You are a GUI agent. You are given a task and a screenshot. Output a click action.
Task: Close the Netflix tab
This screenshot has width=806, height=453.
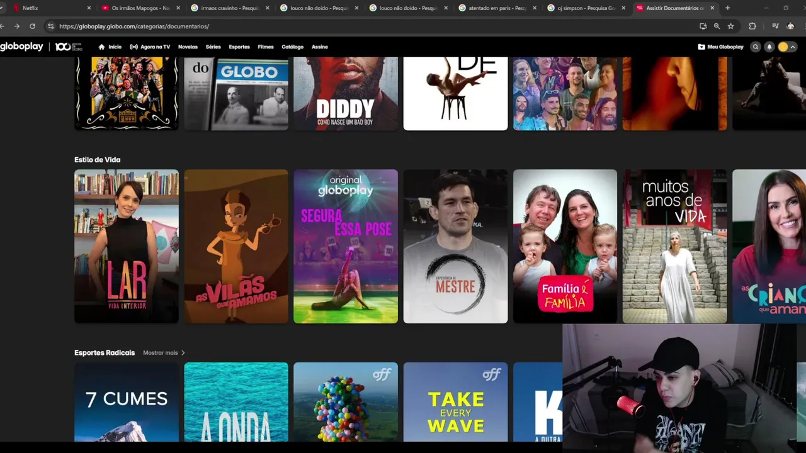tap(89, 8)
